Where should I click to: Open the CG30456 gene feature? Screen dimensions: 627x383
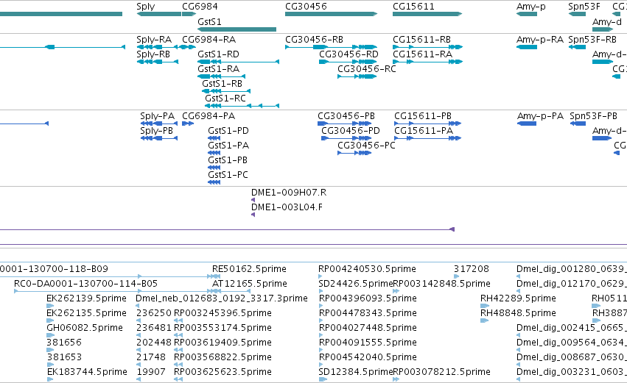pyautogui.click(x=331, y=14)
